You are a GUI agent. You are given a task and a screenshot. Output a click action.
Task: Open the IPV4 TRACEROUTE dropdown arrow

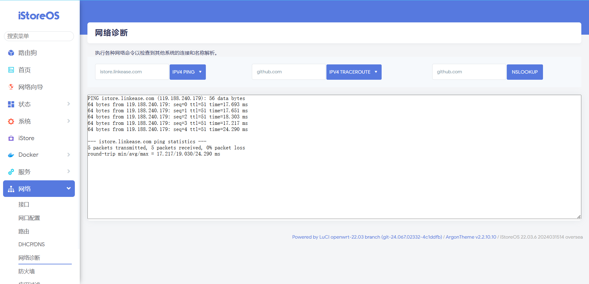[376, 72]
